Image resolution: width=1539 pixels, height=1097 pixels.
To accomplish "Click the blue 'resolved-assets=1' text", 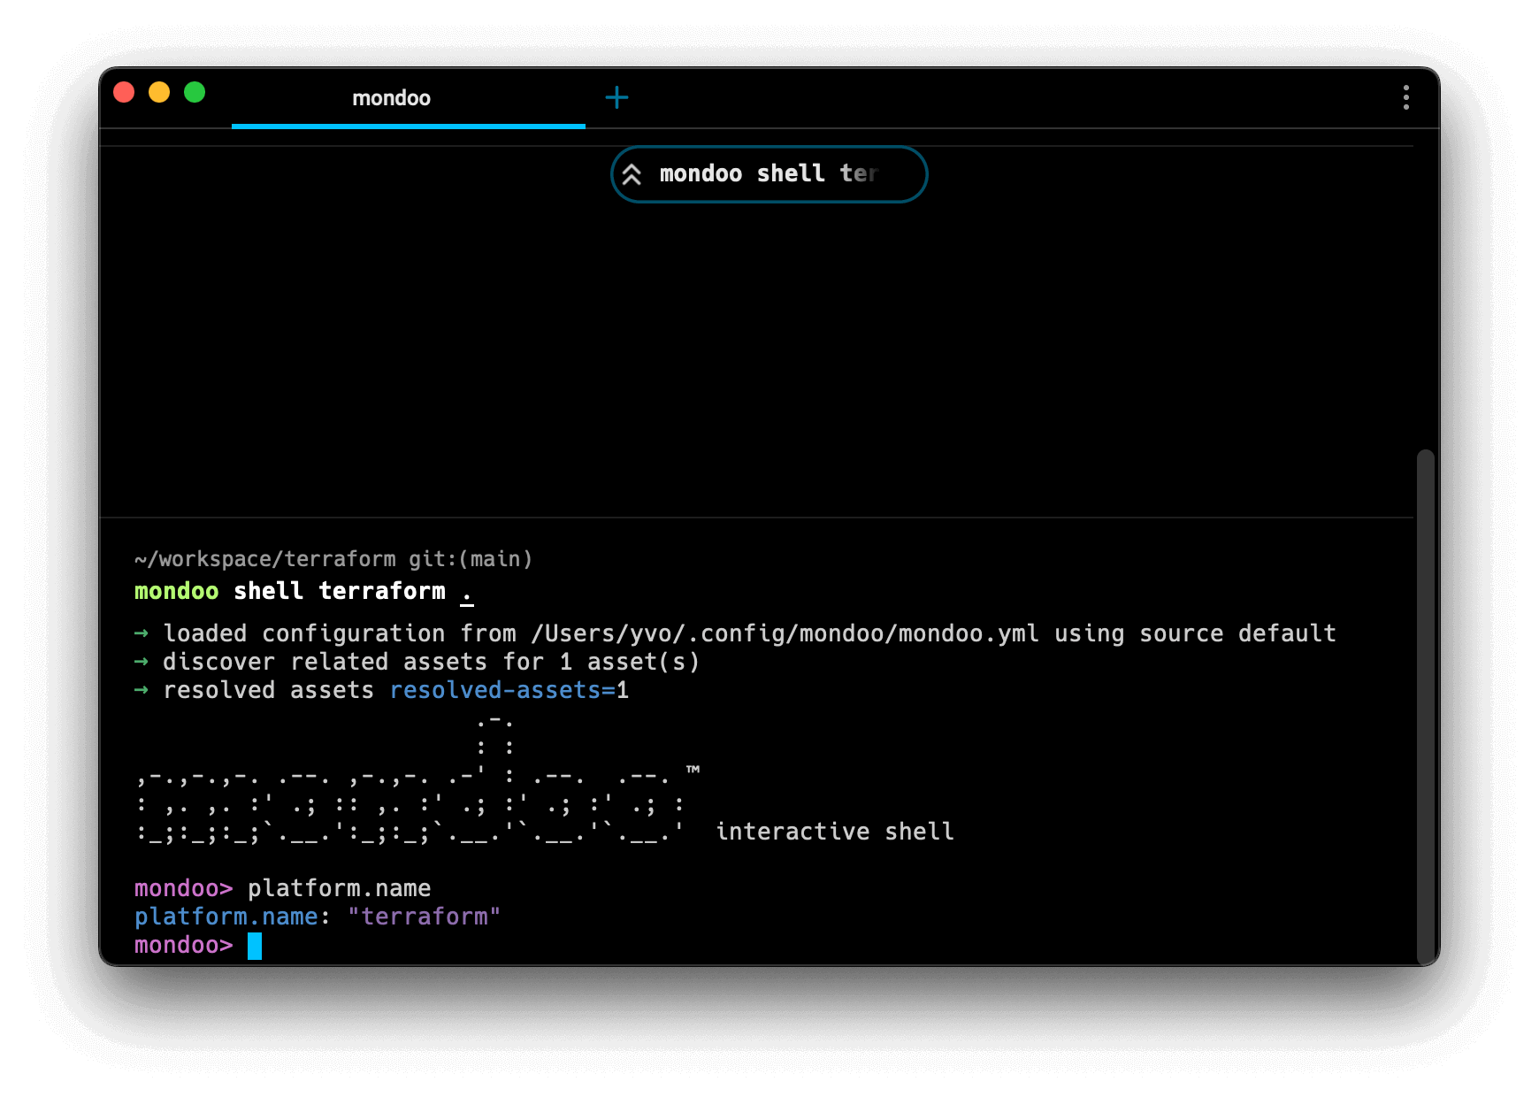I will pos(509,690).
